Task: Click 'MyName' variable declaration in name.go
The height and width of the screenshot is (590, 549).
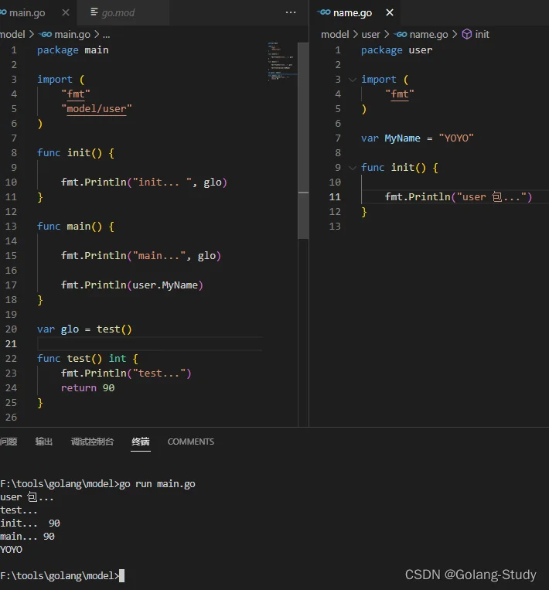Action: point(402,138)
